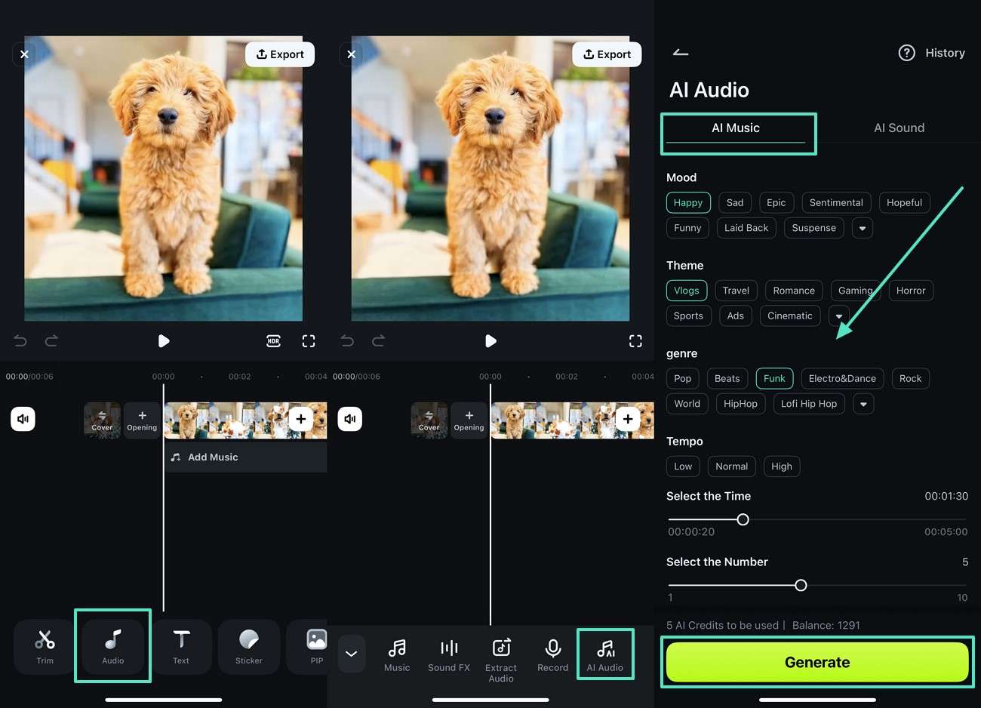This screenshot has width=981, height=708.
Task: Open the Text tool
Action: click(x=181, y=646)
